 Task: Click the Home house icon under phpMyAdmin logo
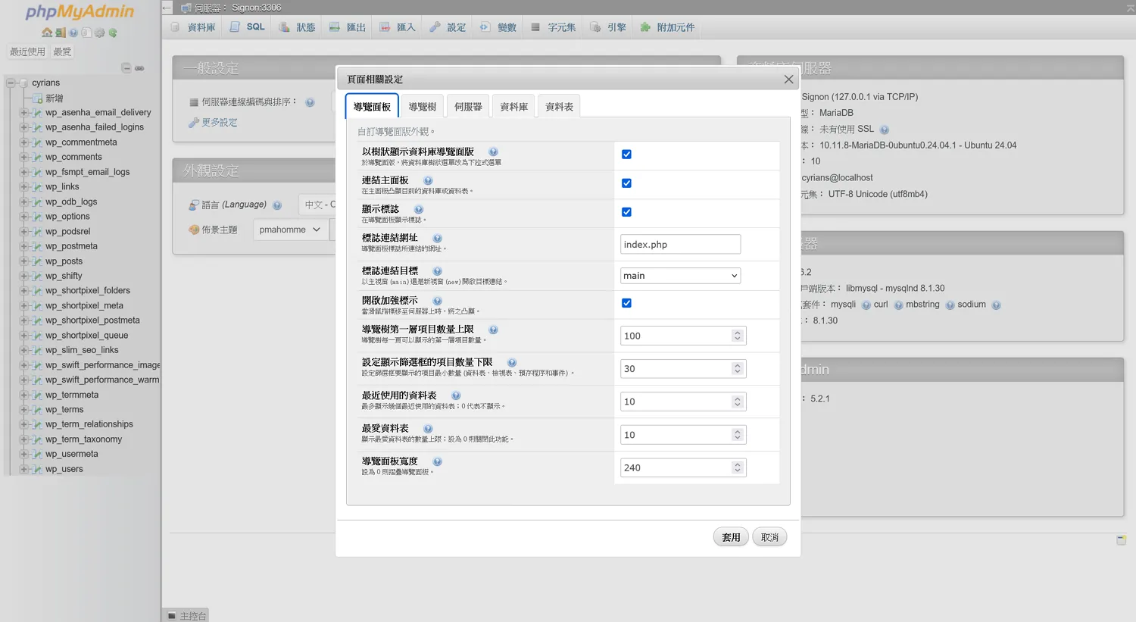coord(47,33)
